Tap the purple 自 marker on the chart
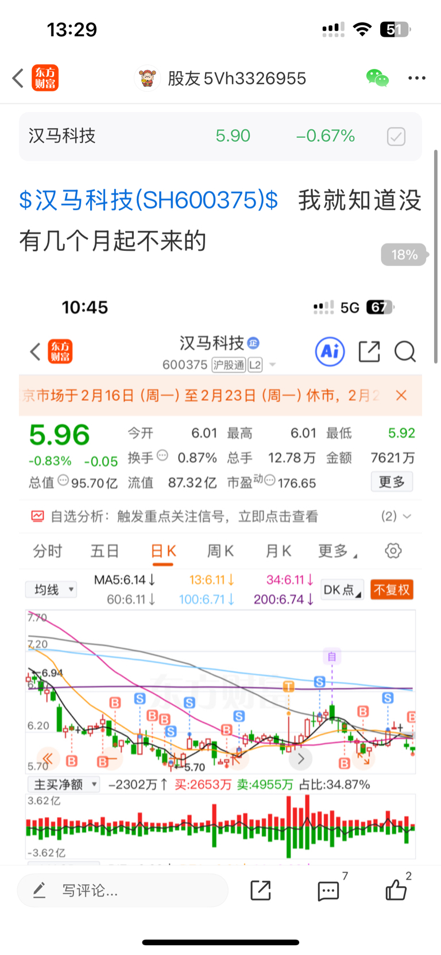The image size is (441, 955). (x=331, y=656)
